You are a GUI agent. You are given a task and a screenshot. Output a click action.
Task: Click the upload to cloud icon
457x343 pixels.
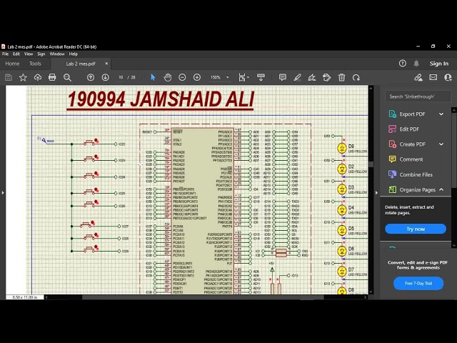tap(38, 77)
